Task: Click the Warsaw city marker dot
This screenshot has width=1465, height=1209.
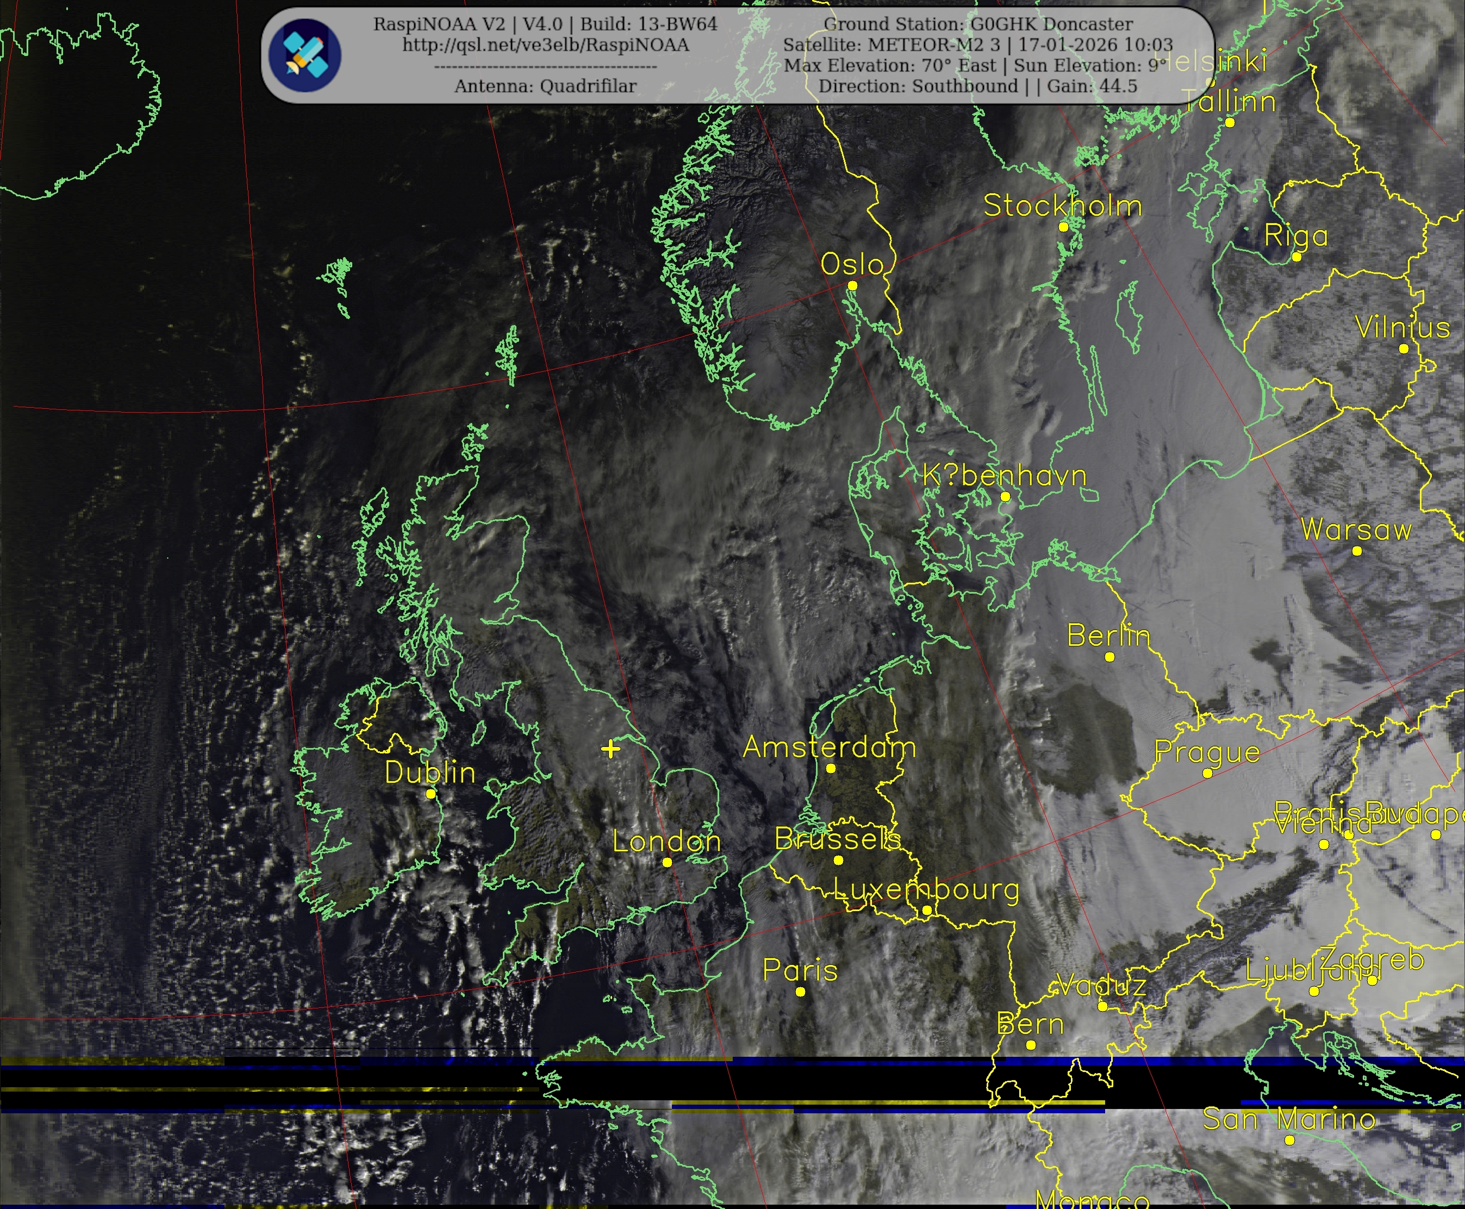Action: [1357, 551]
